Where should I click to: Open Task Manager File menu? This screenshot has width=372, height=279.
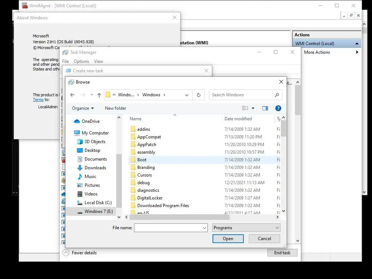(x=65, y=61)
